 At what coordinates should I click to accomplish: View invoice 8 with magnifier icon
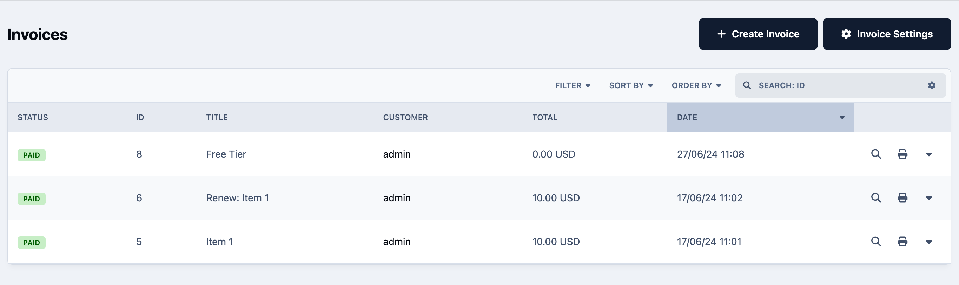(x=876, y=154)
